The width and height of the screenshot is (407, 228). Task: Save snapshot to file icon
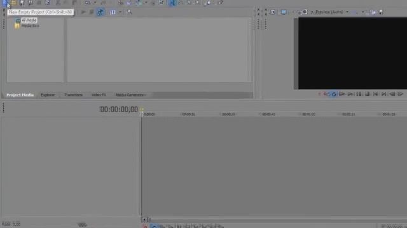(x=381, y=12)
